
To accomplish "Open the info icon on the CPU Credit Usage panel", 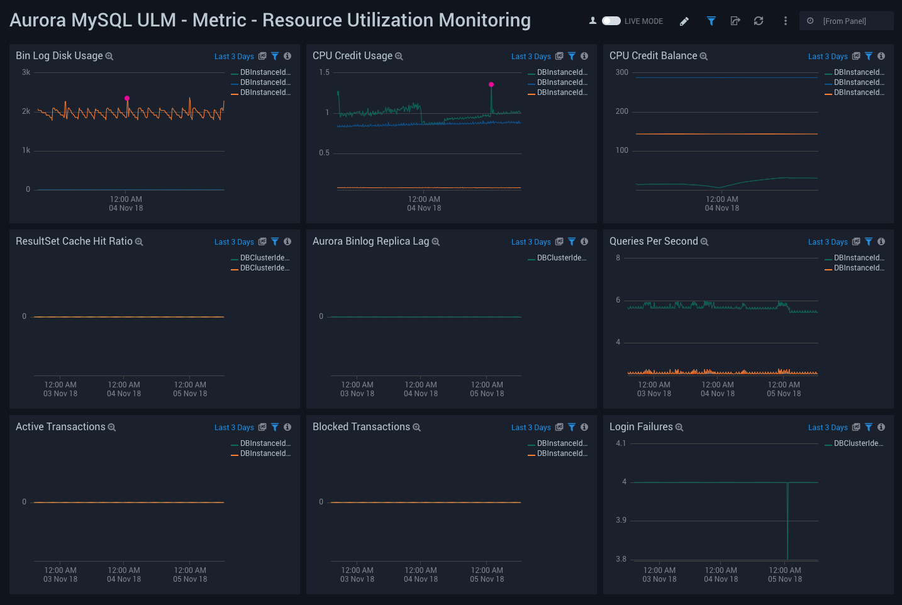I will click(x=584, y=56).
